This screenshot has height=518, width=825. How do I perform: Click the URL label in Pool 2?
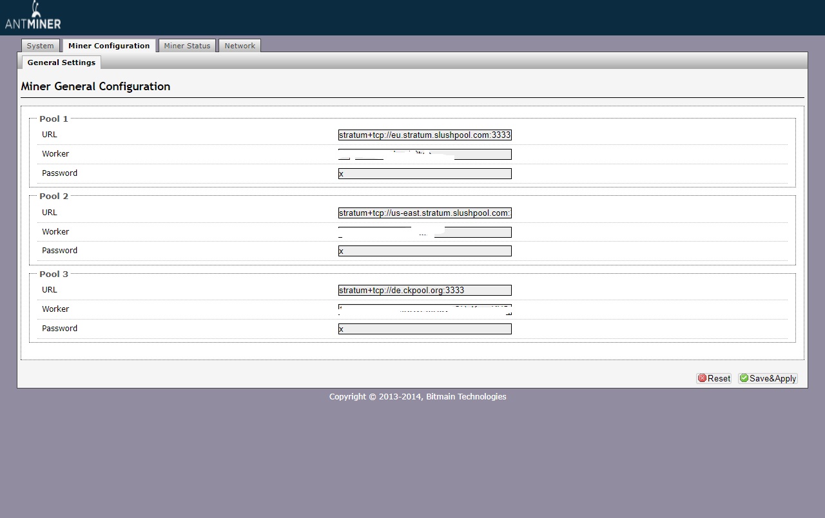[x=50, y=212]
